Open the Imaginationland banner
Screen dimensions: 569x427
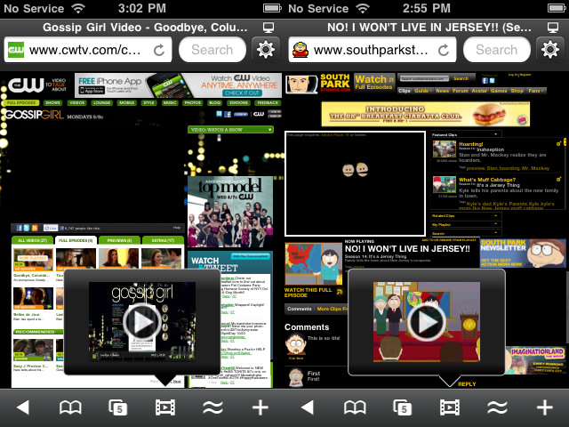pos(535,360)
